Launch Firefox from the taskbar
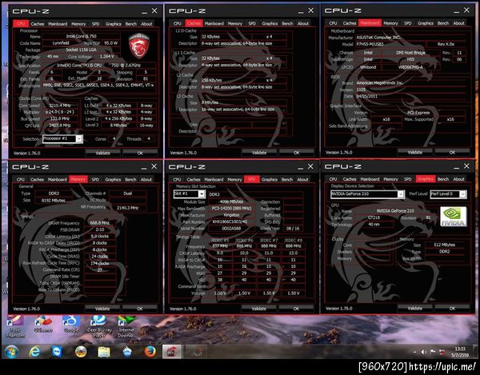480x375 pixels. coord(150,352)
